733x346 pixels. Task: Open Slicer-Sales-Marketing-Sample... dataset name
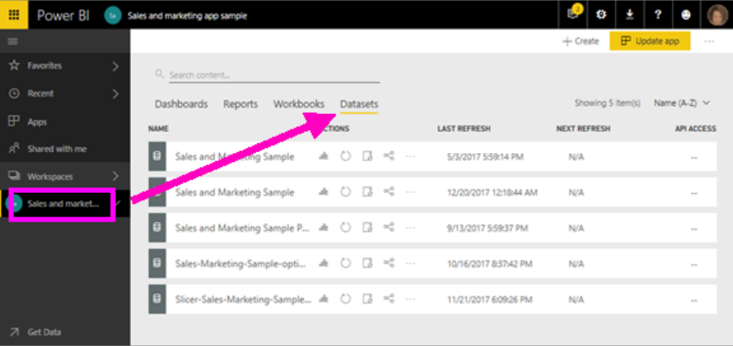(x=243, y=300)
